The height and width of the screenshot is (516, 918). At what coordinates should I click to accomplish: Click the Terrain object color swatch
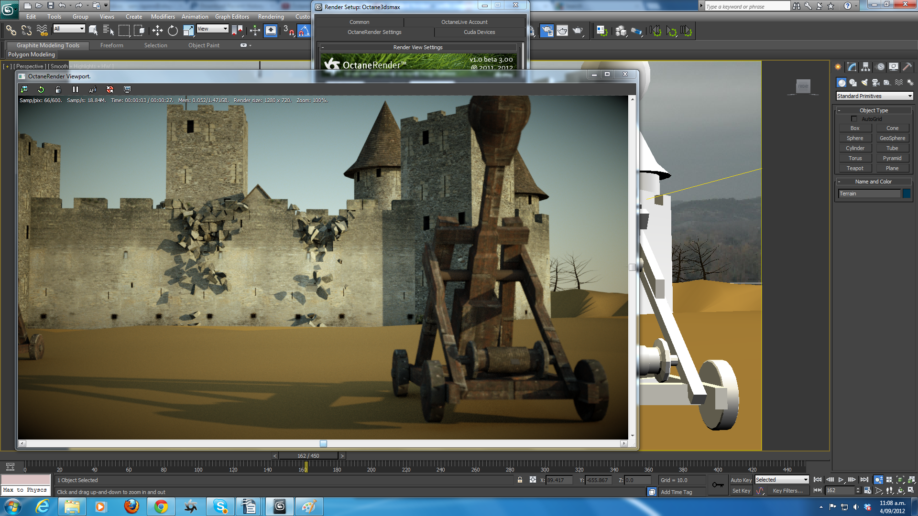pos(907,193)
